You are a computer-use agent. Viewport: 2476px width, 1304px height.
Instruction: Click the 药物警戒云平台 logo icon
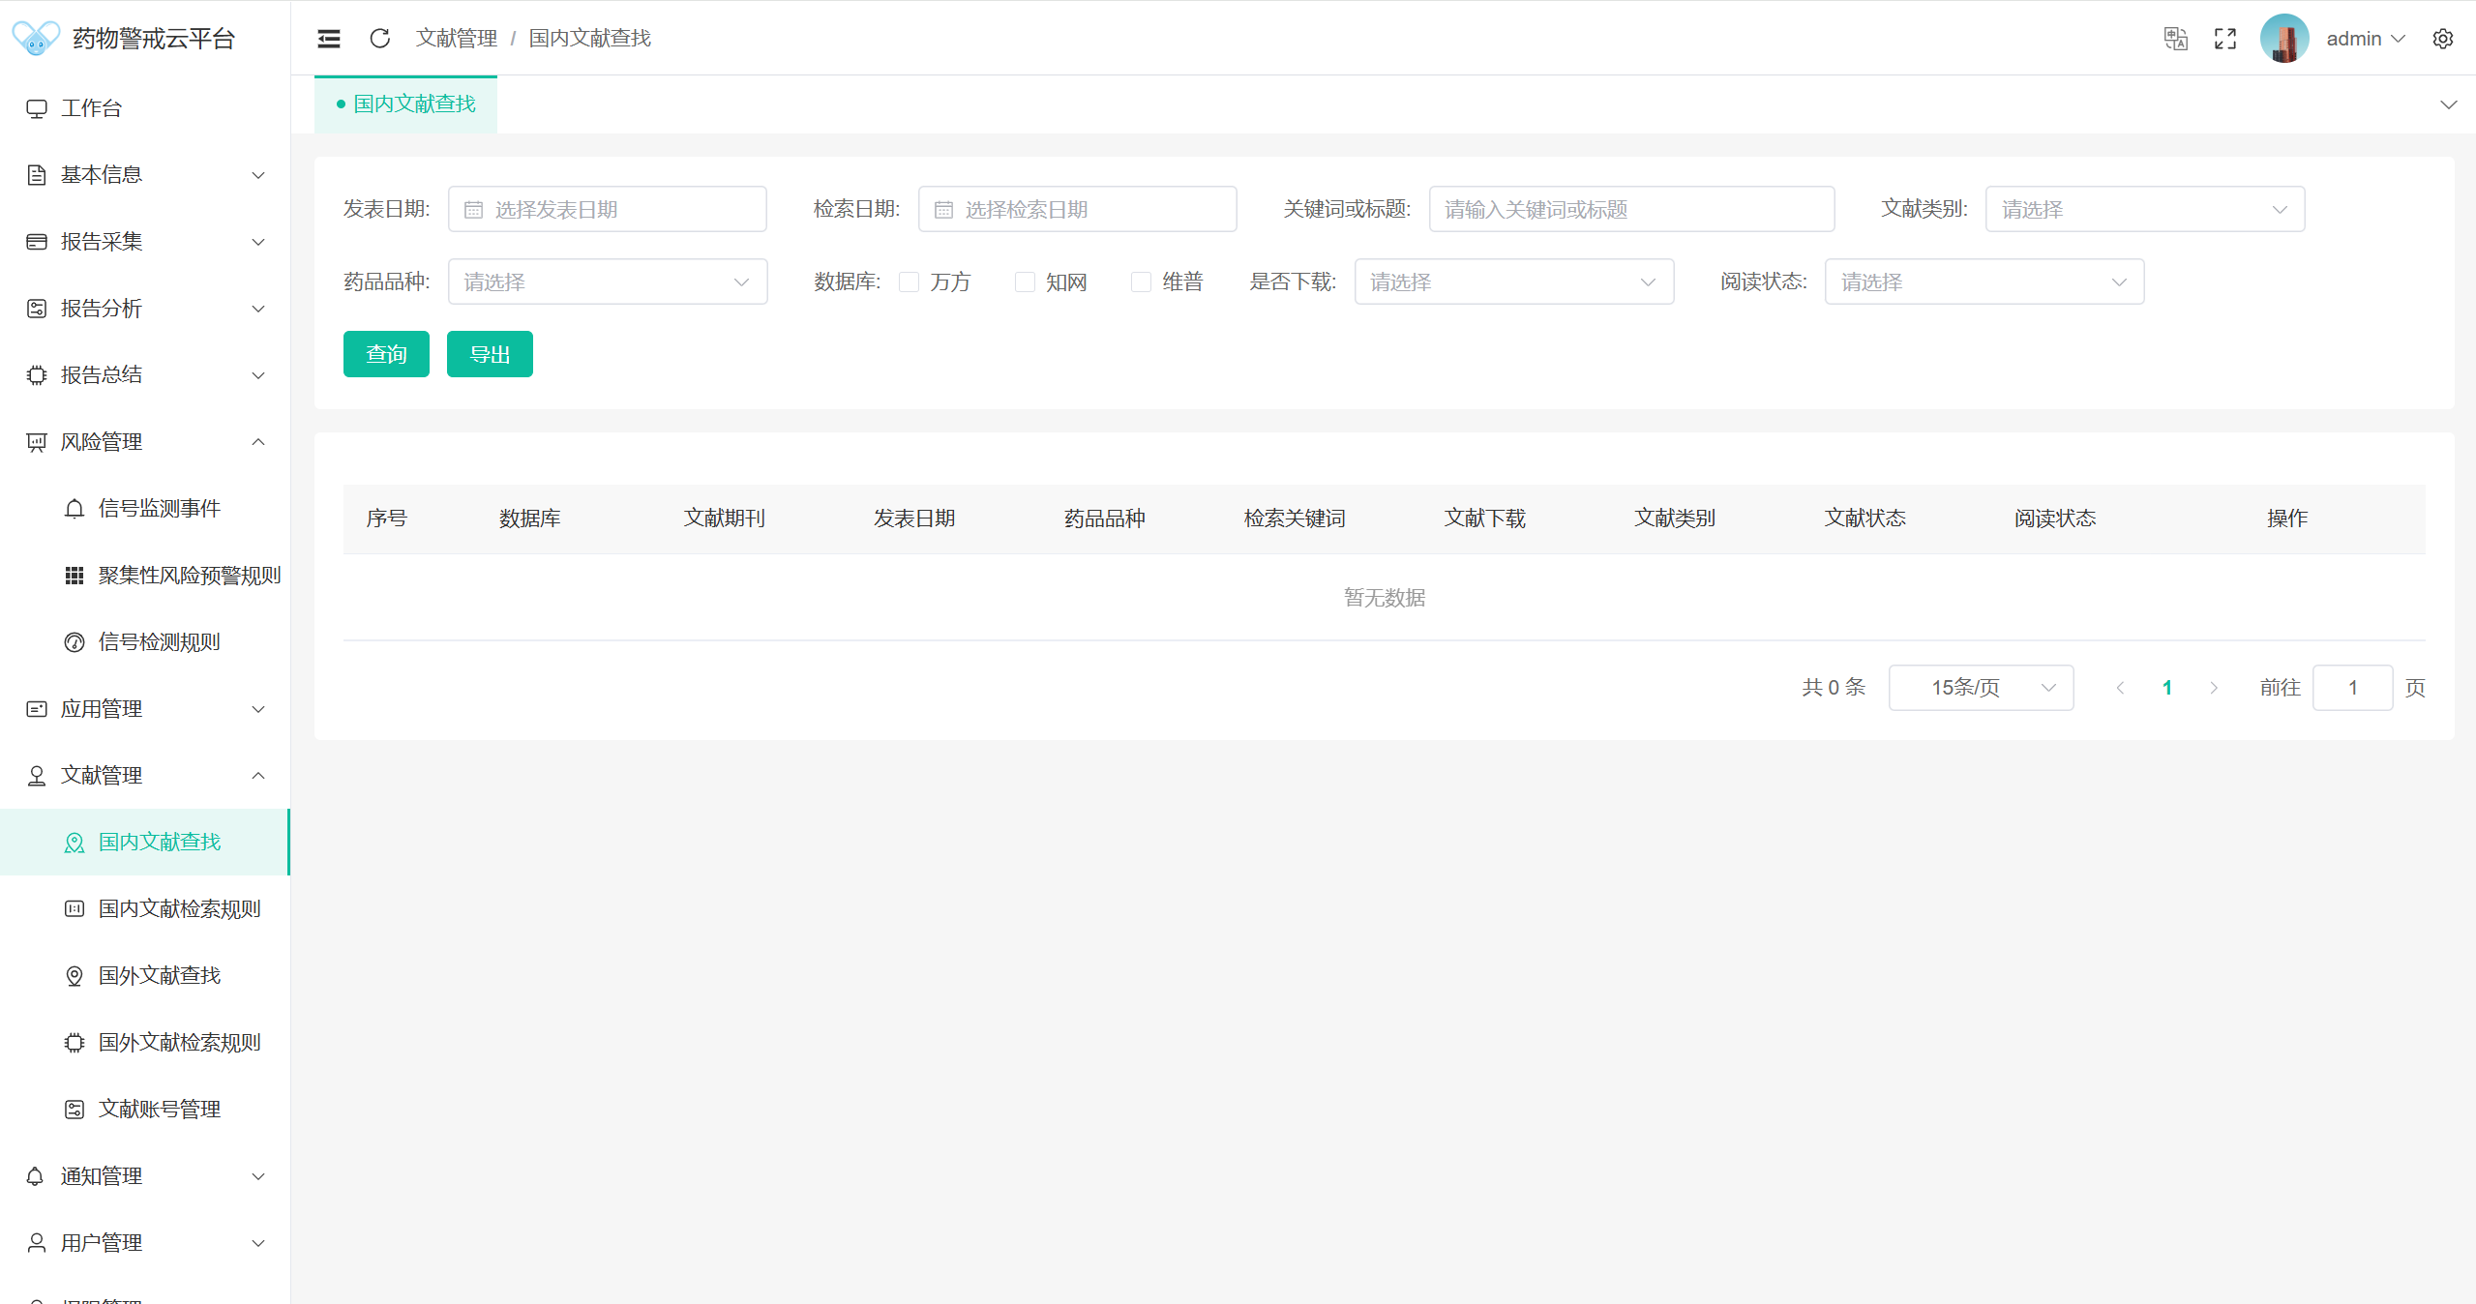tap(36, 38)
